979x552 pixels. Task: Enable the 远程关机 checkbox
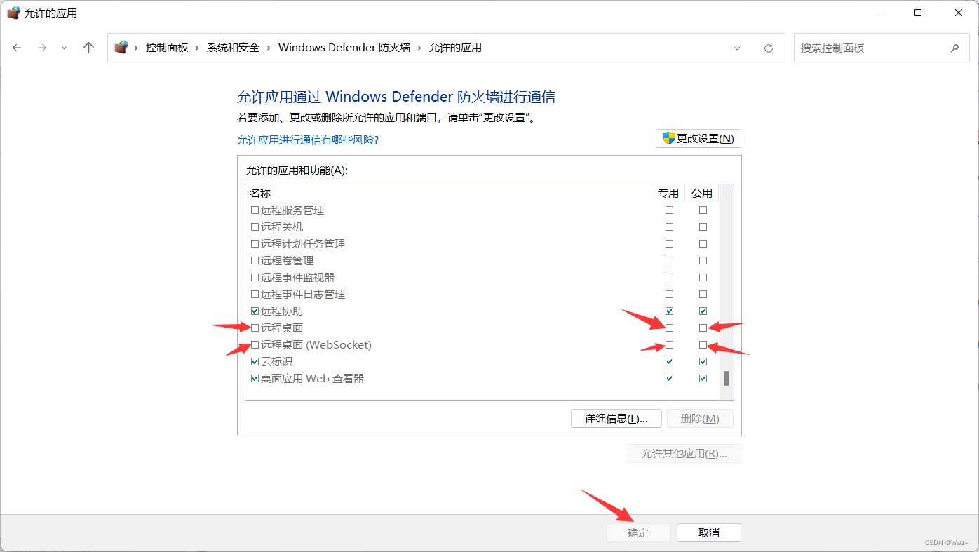tap(255, 227)
